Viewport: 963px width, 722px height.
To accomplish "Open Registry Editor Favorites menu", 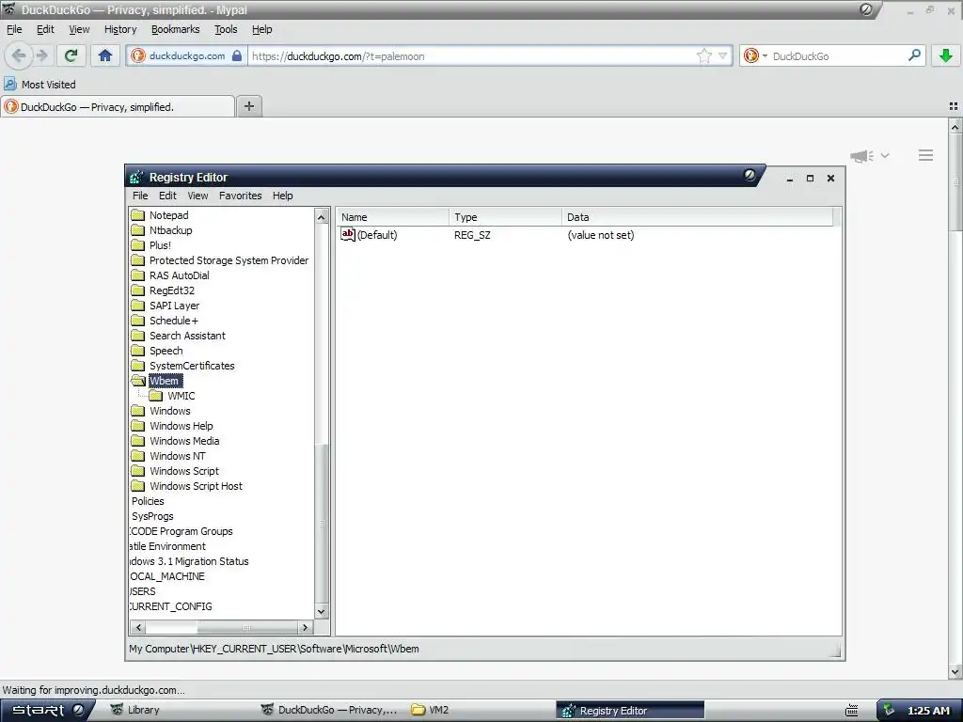I will (x=240, y=196).
